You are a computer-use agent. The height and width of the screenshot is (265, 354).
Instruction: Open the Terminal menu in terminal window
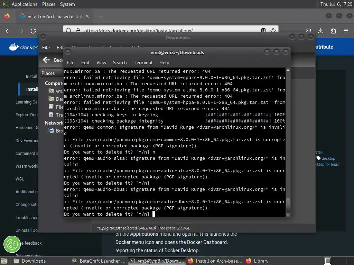pos(143,62)
